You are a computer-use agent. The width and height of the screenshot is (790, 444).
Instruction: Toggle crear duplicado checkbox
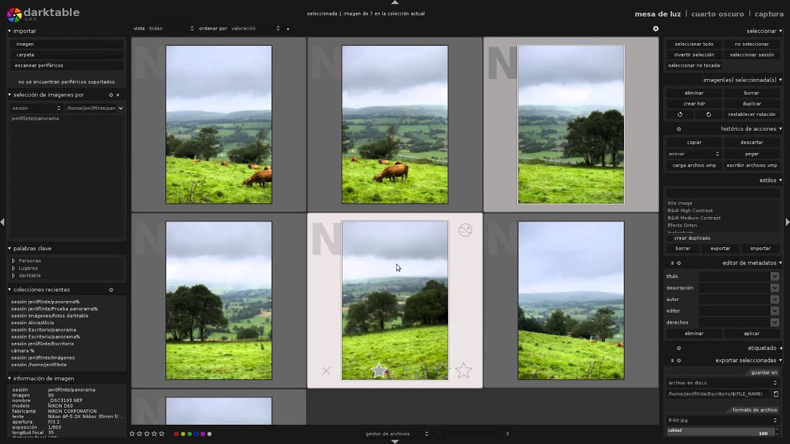click(670, 238)
